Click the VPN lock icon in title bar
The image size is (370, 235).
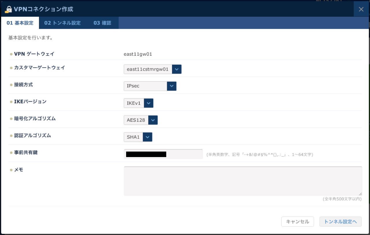9,9
